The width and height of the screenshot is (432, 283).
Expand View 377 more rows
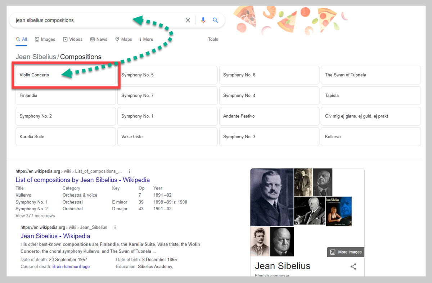tap(35, 216)
